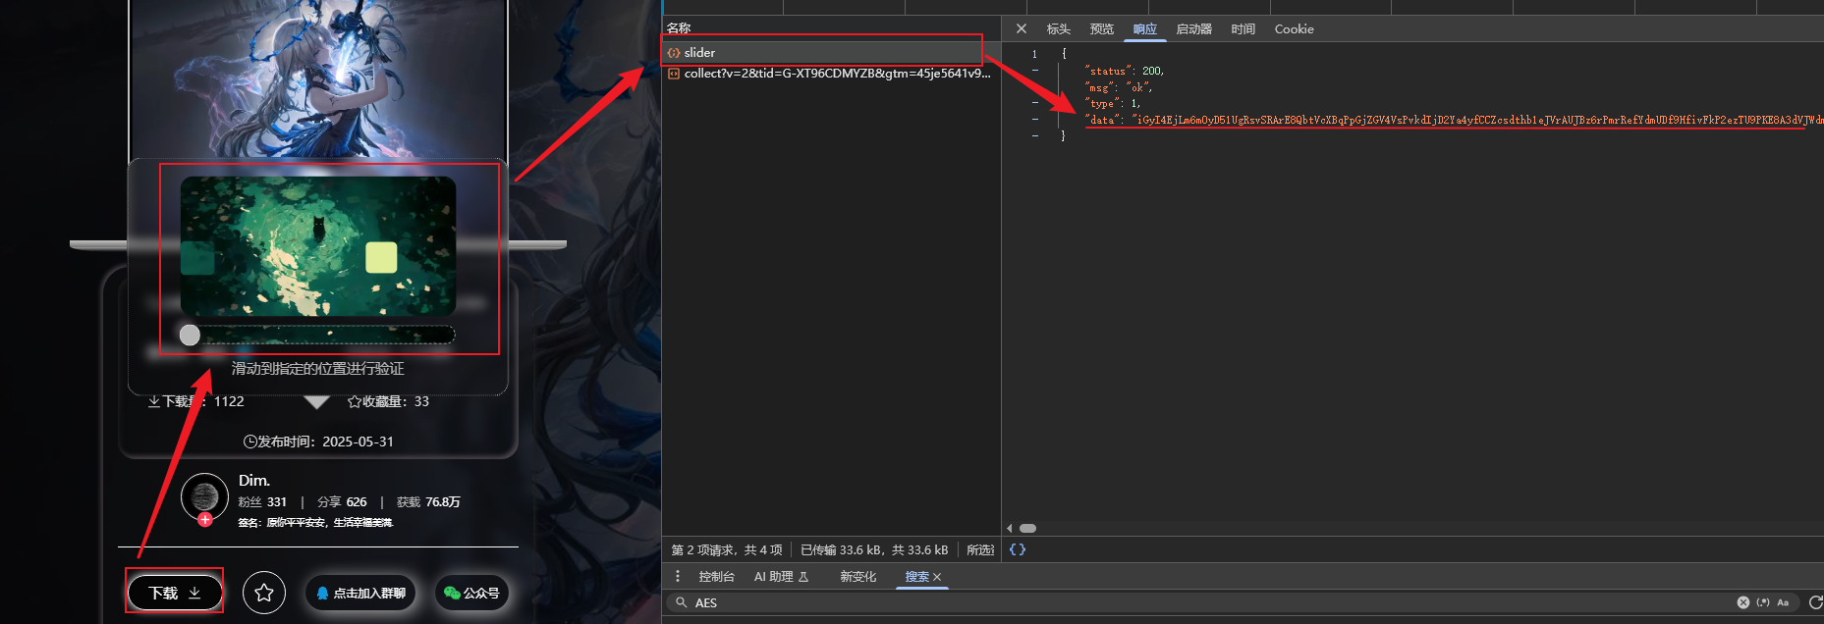Click the 获赞 76.8万 likes count

tap(428, 501)
